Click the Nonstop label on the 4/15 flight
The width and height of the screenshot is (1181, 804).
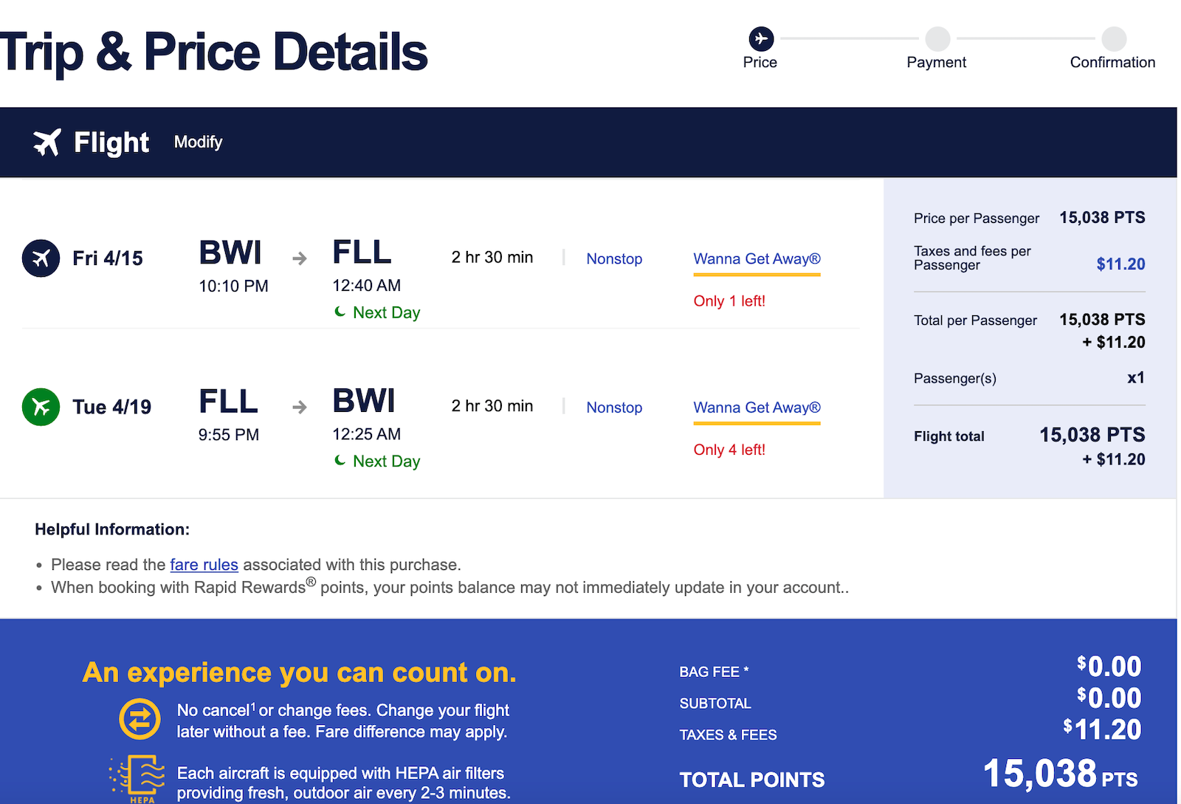pyautogui.click(x=614, y=258)
